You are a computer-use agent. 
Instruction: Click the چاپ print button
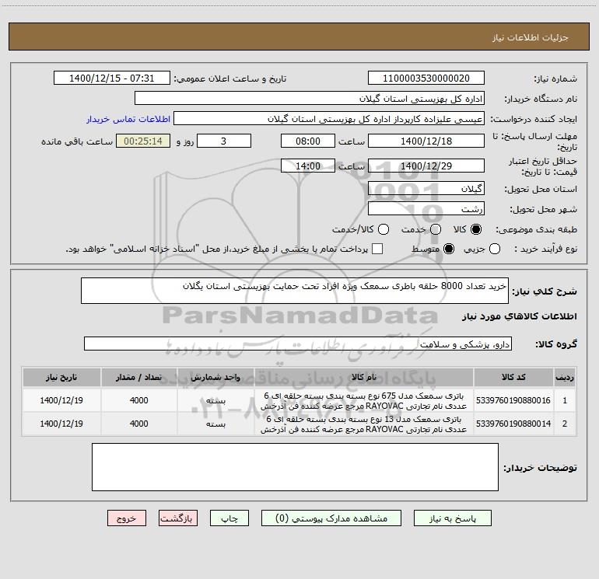229,518
